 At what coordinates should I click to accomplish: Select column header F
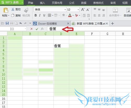[x=92, y=34]
